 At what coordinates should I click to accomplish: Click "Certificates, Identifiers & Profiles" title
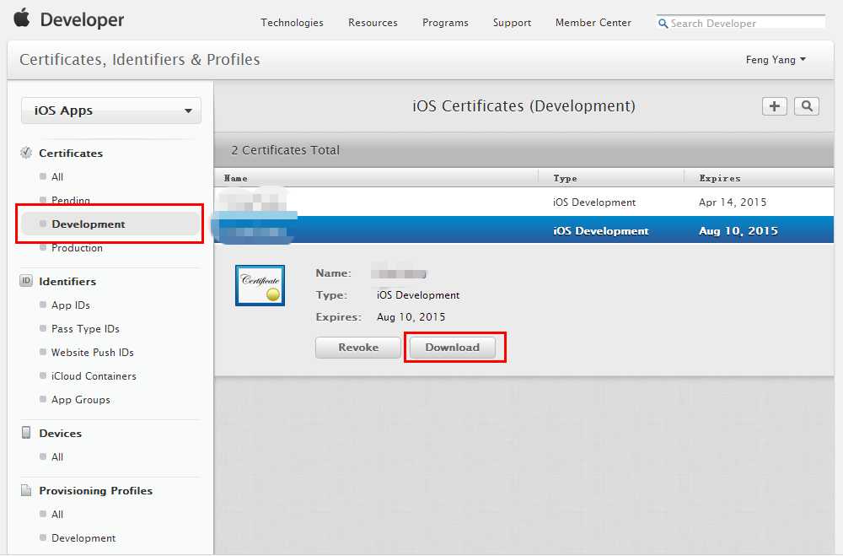pos(140,60)
